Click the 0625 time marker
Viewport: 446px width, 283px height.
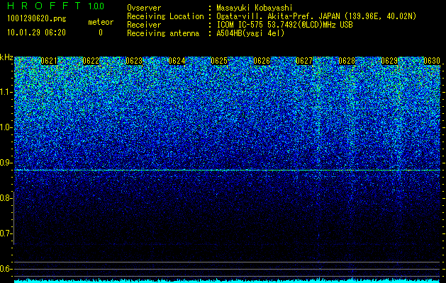pos(219,61)
